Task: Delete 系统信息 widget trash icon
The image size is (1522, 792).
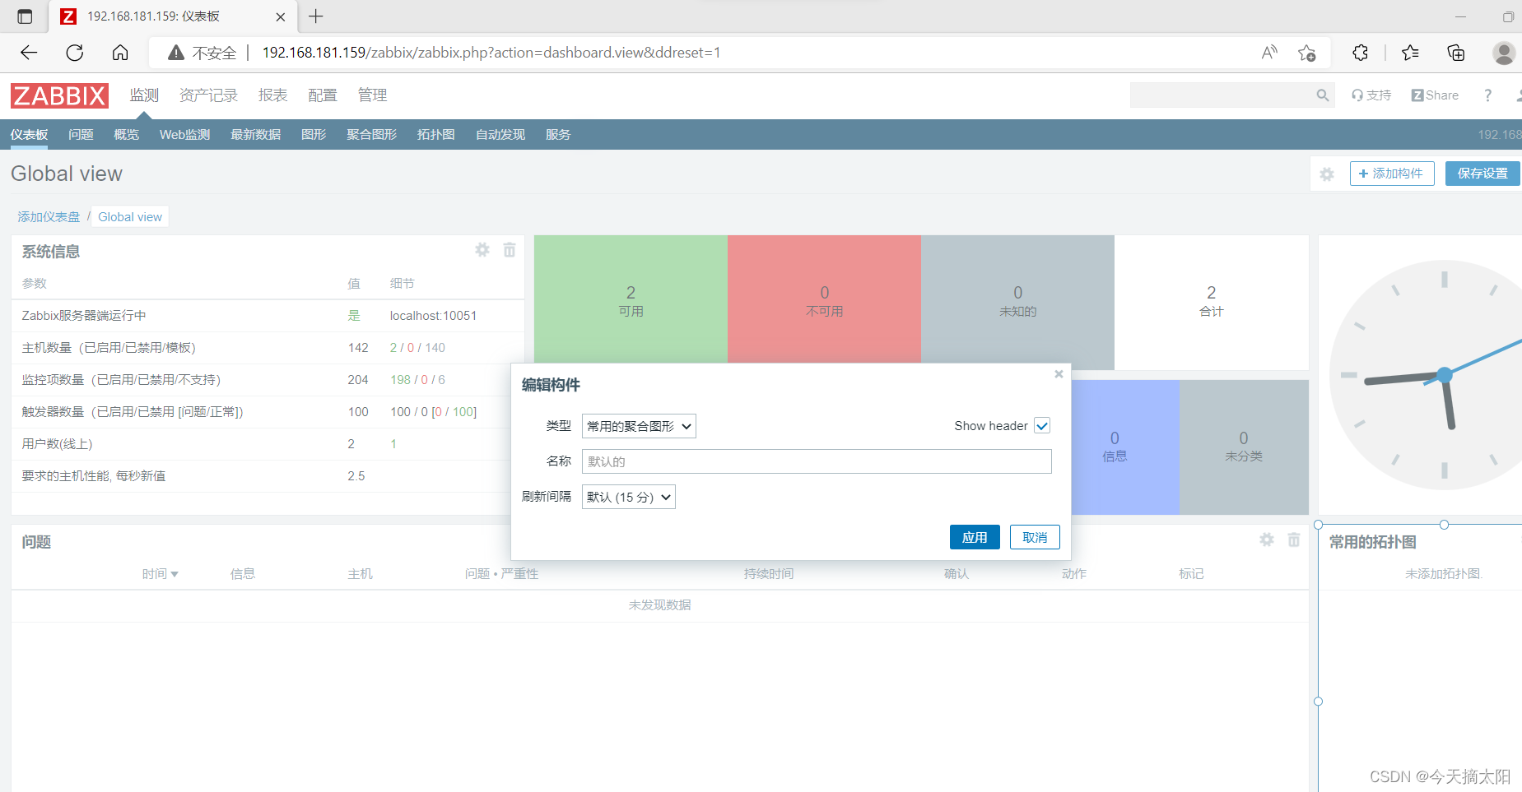Action: 510,250
